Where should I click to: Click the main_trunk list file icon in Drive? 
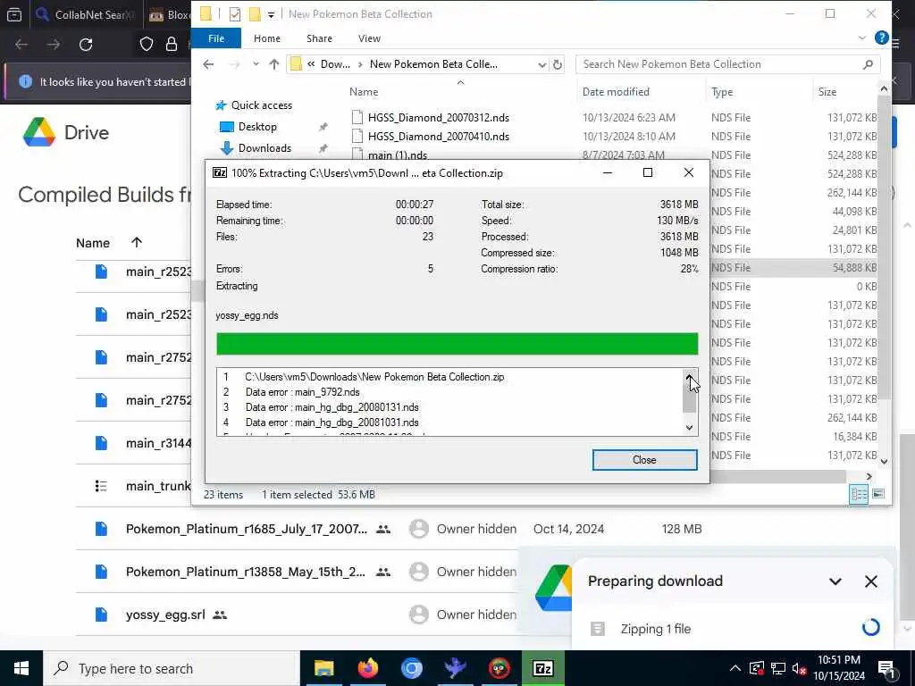[x=101, y=486]
